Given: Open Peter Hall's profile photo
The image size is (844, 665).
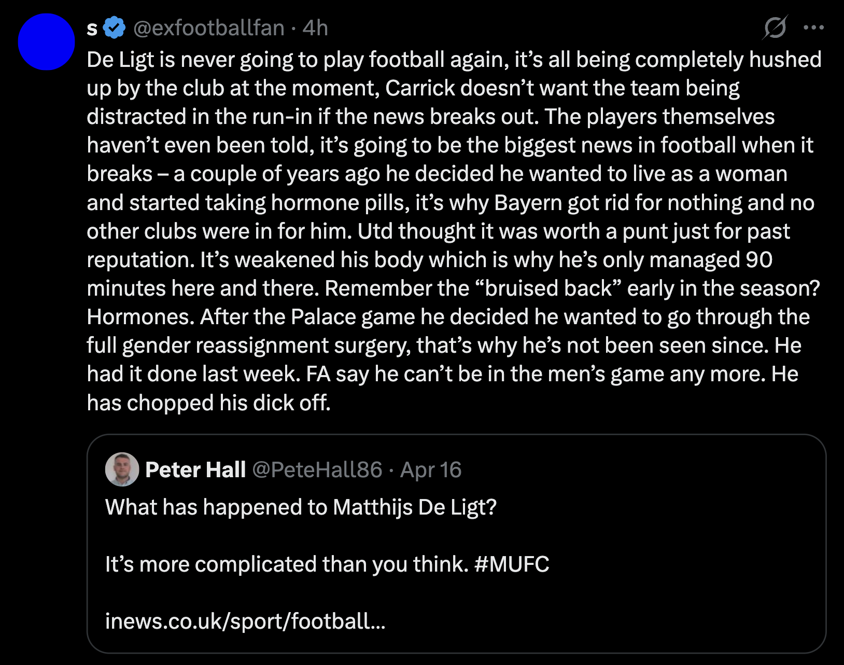Looking at the screenshot, I should [x=122, y=469].
